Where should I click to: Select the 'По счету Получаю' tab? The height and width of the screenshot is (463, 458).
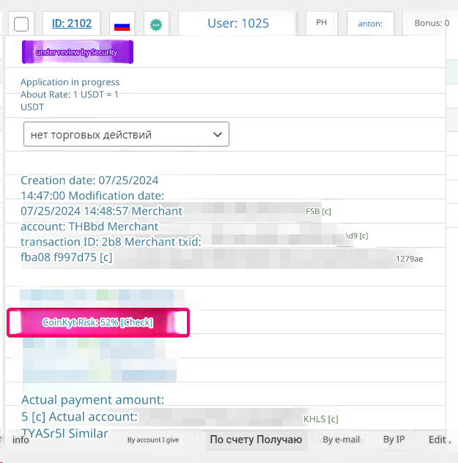point(256,440)
